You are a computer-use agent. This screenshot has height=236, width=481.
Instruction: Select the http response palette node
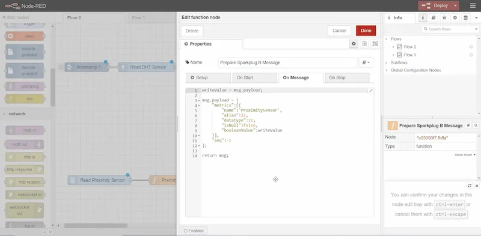tap(25, 169)
